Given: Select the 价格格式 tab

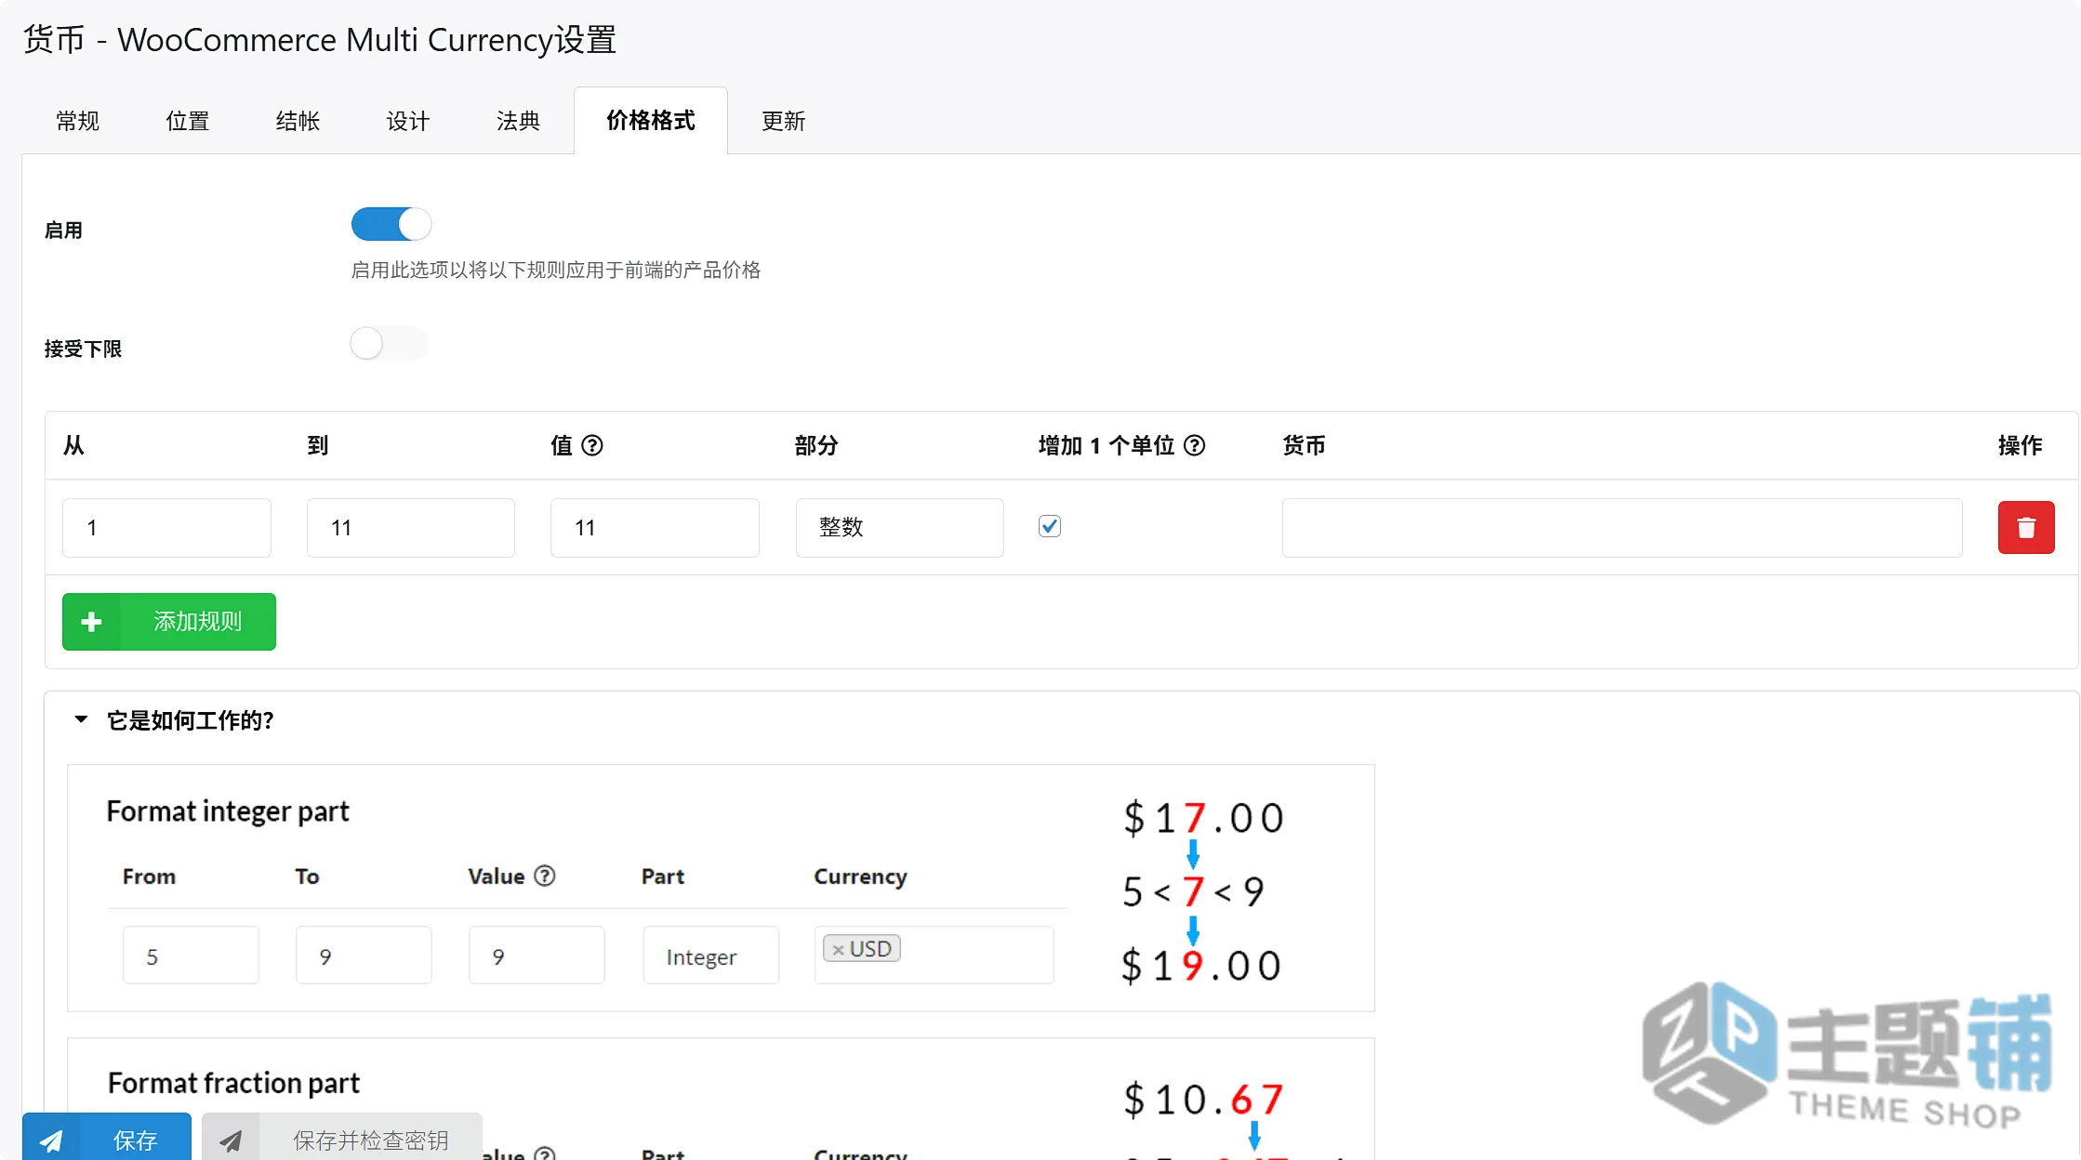Looking at the screenshot, I should (x=651, y=121).
